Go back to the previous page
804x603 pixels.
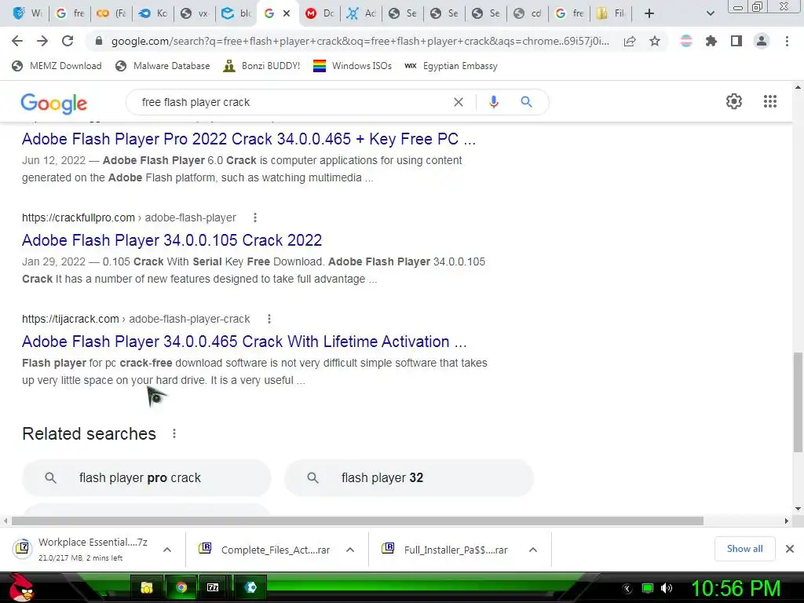click(x=17, y=41)
